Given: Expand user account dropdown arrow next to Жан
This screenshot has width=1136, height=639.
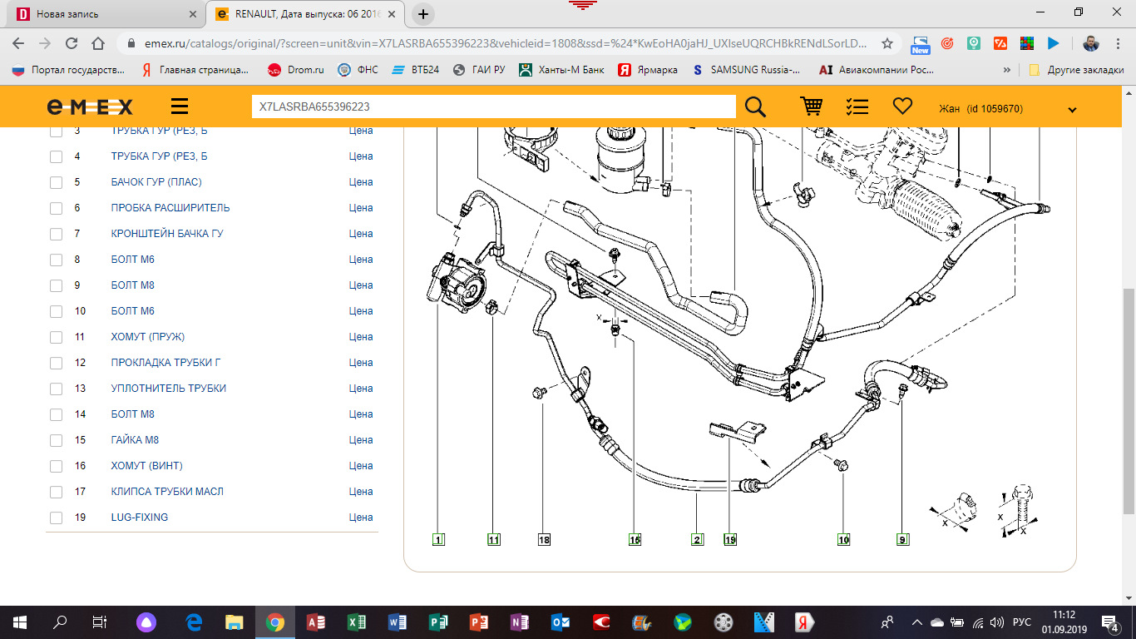Looking at the screenshot, I should [1072, 110].
